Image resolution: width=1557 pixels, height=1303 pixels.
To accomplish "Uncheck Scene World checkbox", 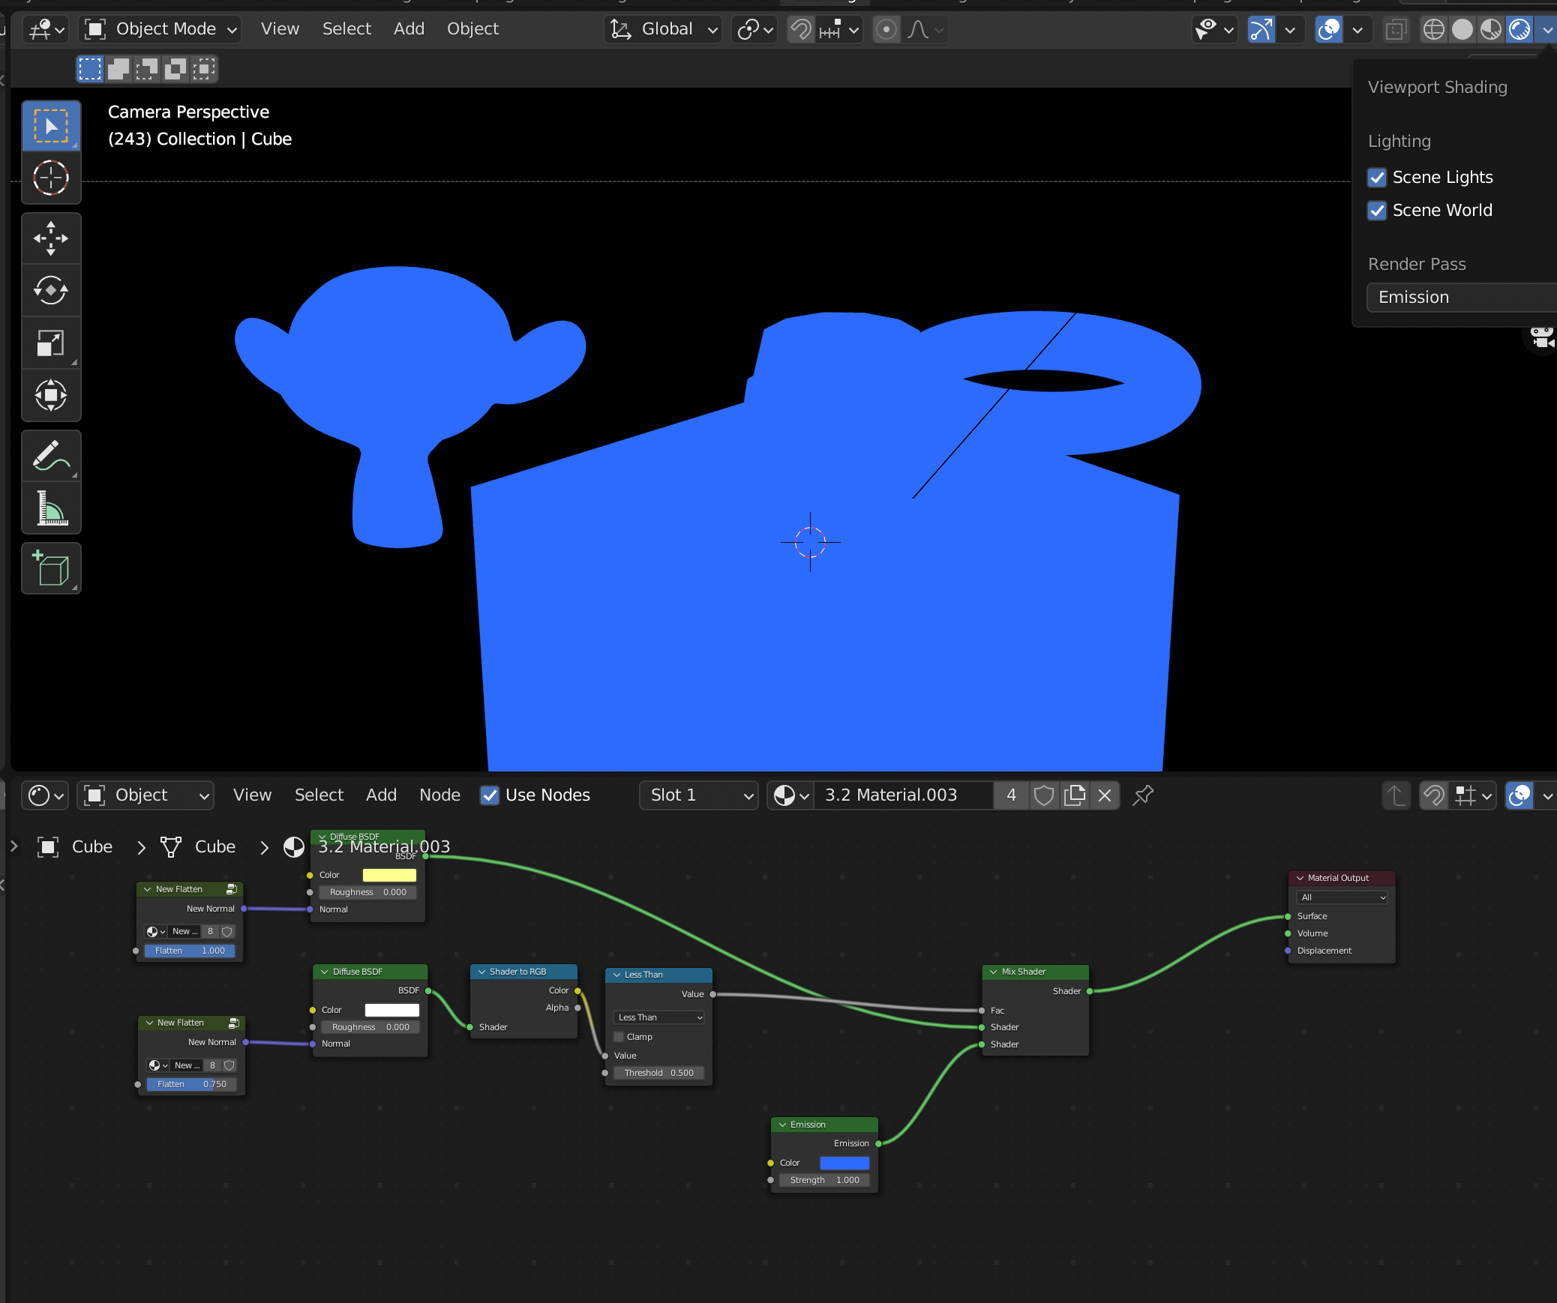I will tap(1377, 211).
